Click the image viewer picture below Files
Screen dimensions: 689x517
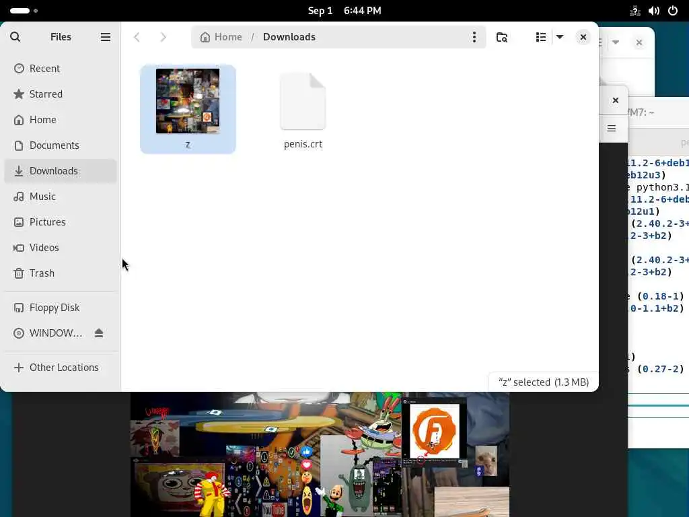(x=320, y=454)
